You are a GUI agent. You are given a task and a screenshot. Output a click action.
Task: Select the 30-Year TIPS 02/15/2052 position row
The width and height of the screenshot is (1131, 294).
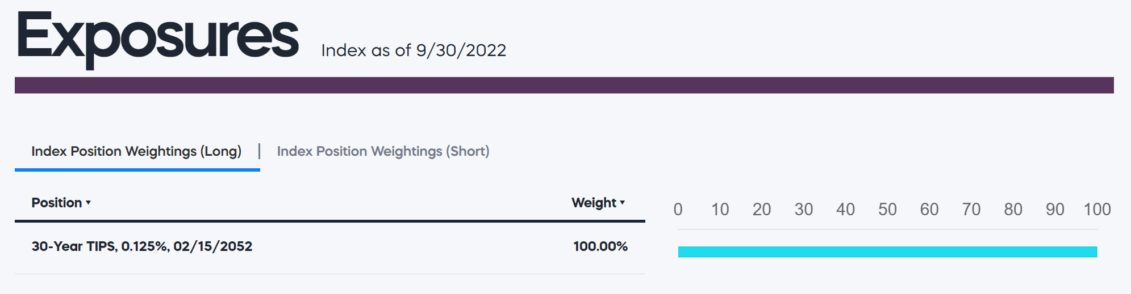click(142, 246)
